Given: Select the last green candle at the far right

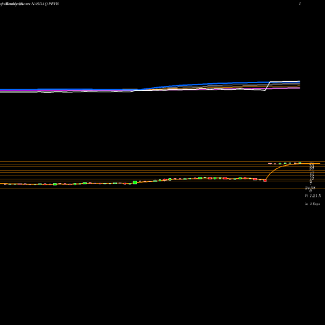Looking at the screenshot, I should (300, 162).
